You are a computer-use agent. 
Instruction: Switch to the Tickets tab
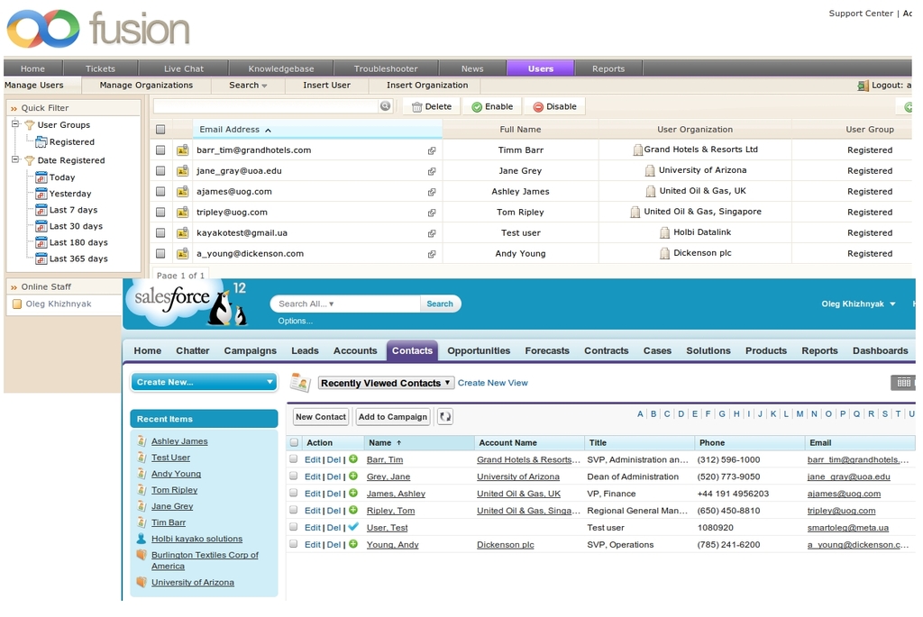[100, 68]
